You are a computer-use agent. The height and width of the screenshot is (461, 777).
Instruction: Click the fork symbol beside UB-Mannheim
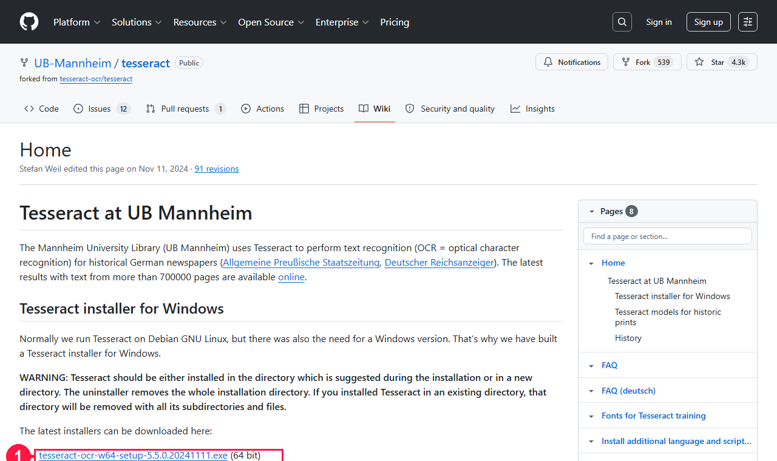[24, 62]
